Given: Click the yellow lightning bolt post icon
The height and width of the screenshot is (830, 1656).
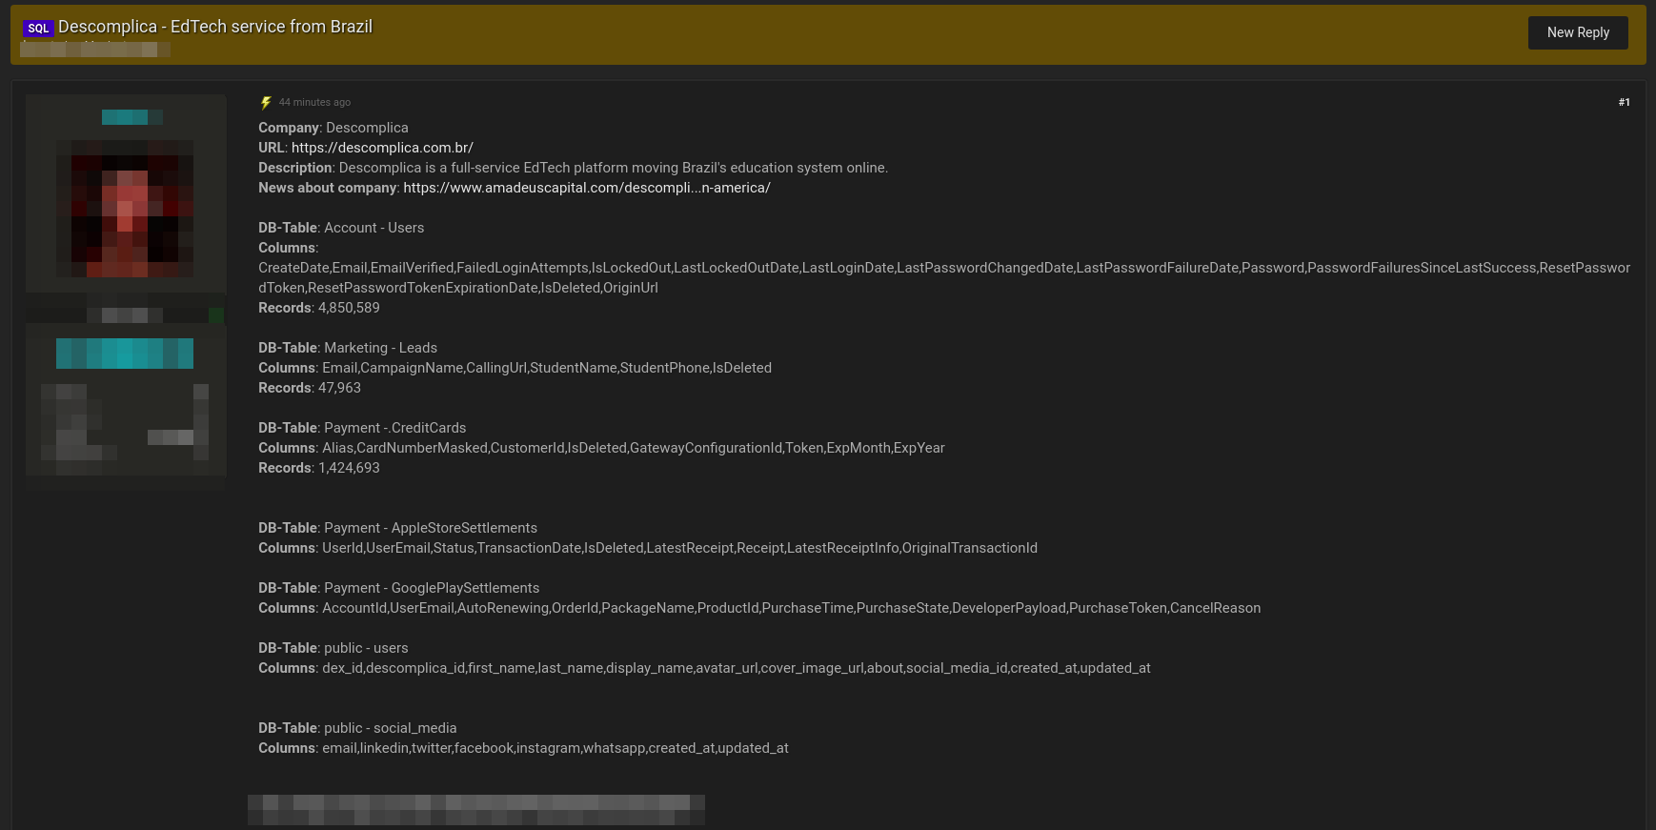Looking at the screenshot, I should pos(266,103).
